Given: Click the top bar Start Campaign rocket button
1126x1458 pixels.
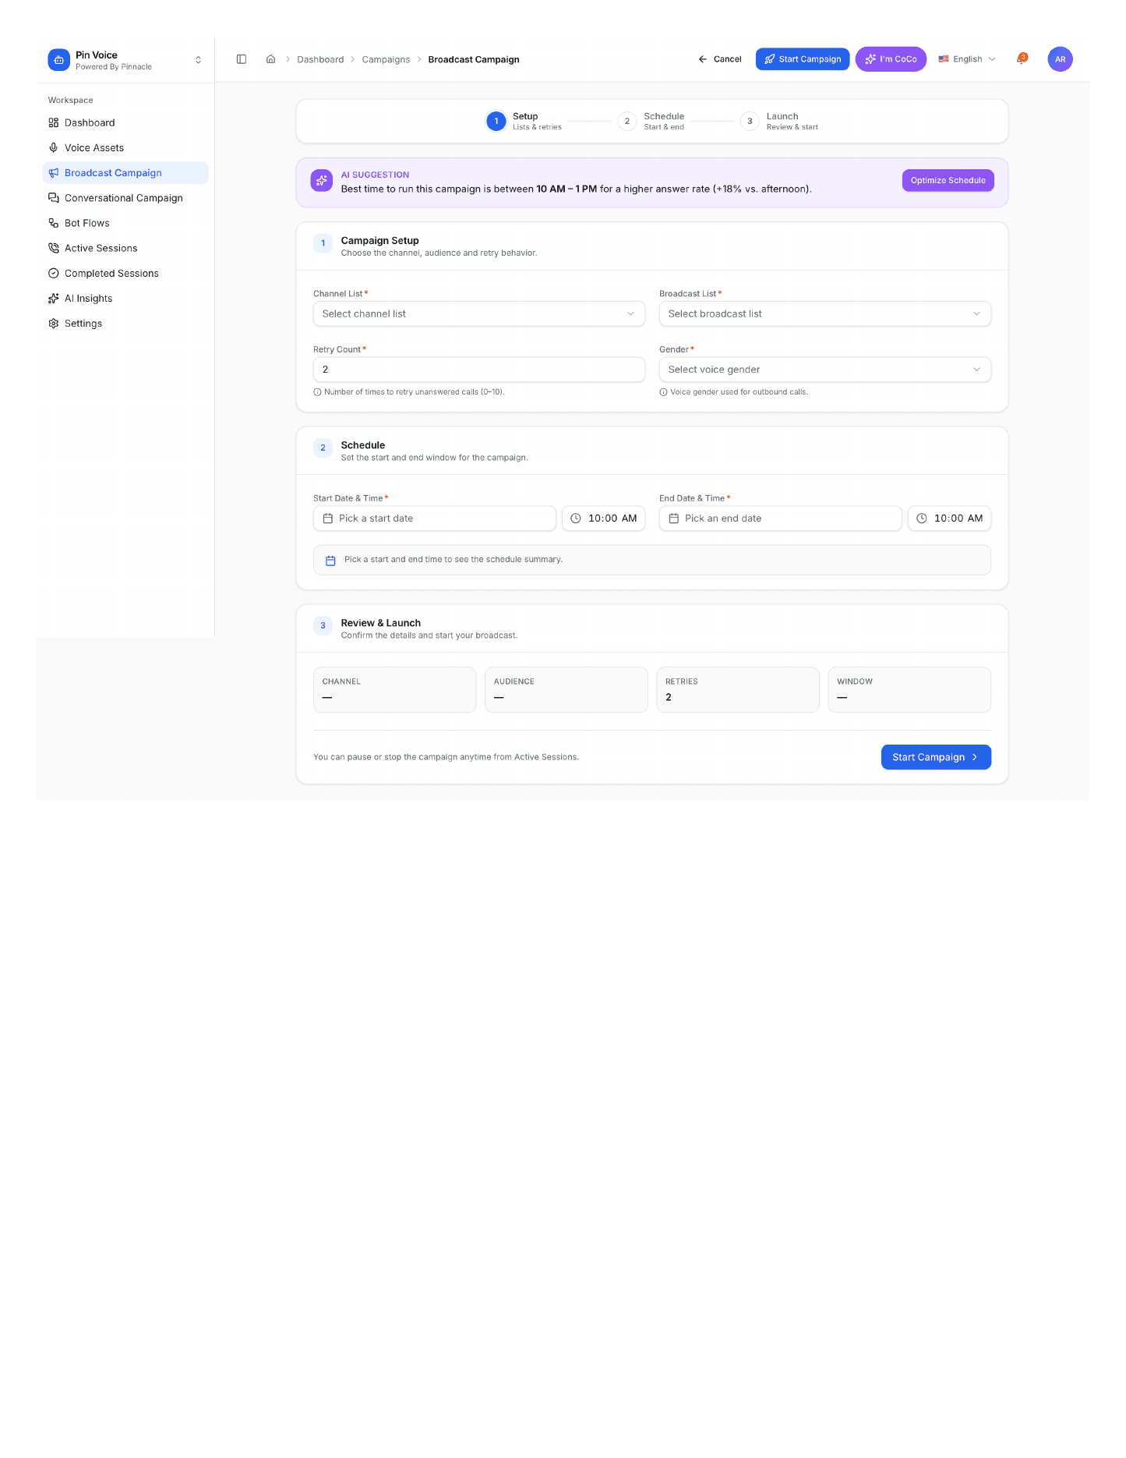Looking at the screenshot, I should click(803, 59).
